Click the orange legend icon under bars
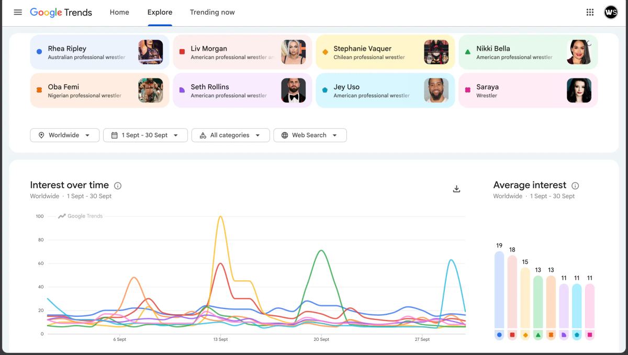The width and height of the screenshot is (628, 355). pos(551,335)
